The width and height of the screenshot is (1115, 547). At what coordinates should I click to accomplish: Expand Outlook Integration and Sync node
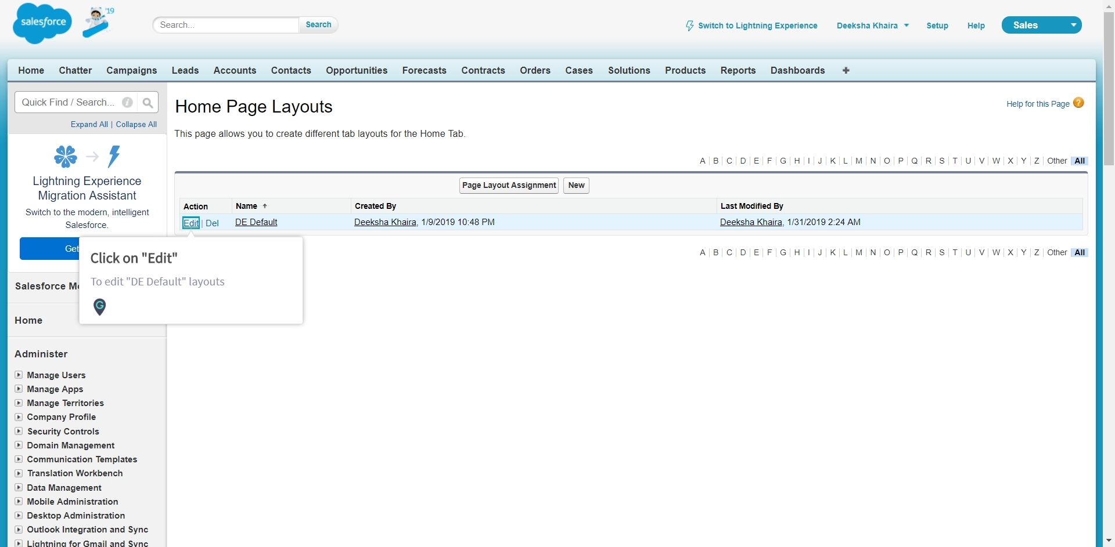click(x=19, y=529)
